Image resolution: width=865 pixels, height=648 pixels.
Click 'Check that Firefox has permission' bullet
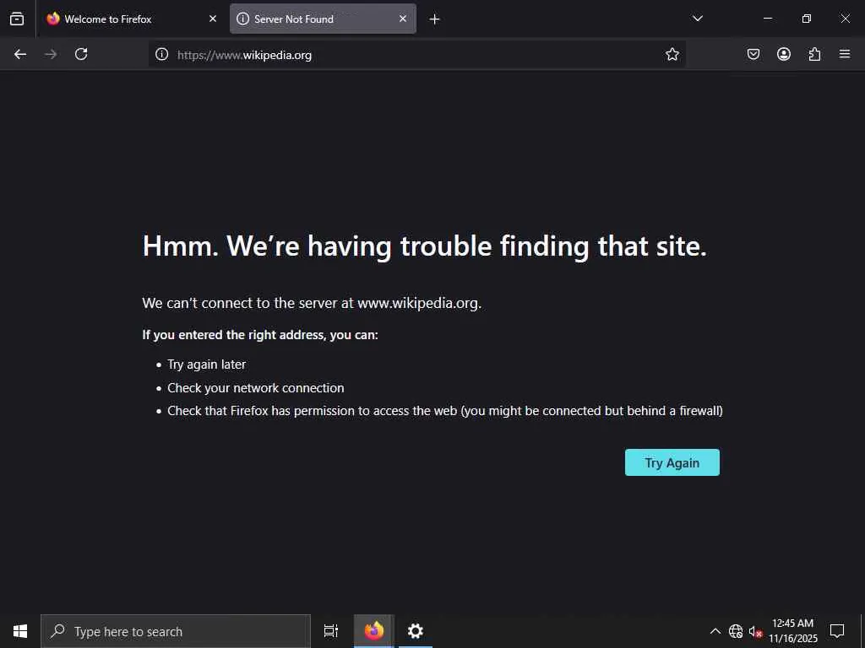coord(444,411)
